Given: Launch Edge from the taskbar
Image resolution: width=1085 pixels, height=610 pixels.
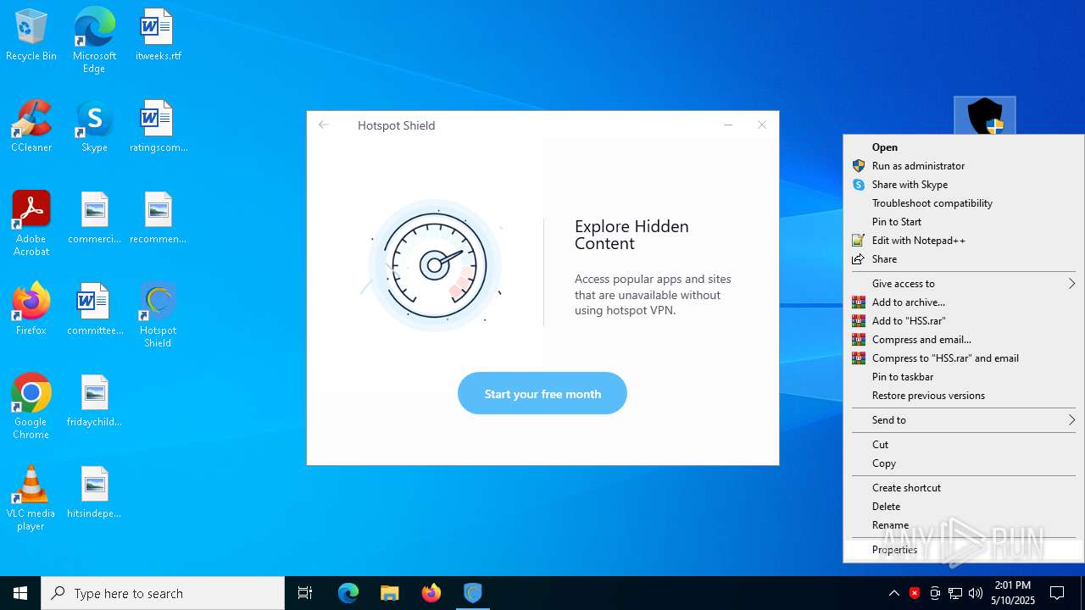Looking at the screenshot, I should 348,593.
